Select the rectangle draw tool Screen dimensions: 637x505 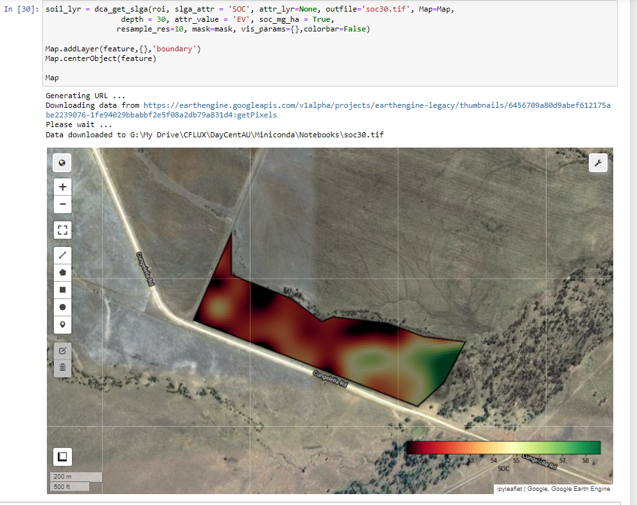point(62,289)
